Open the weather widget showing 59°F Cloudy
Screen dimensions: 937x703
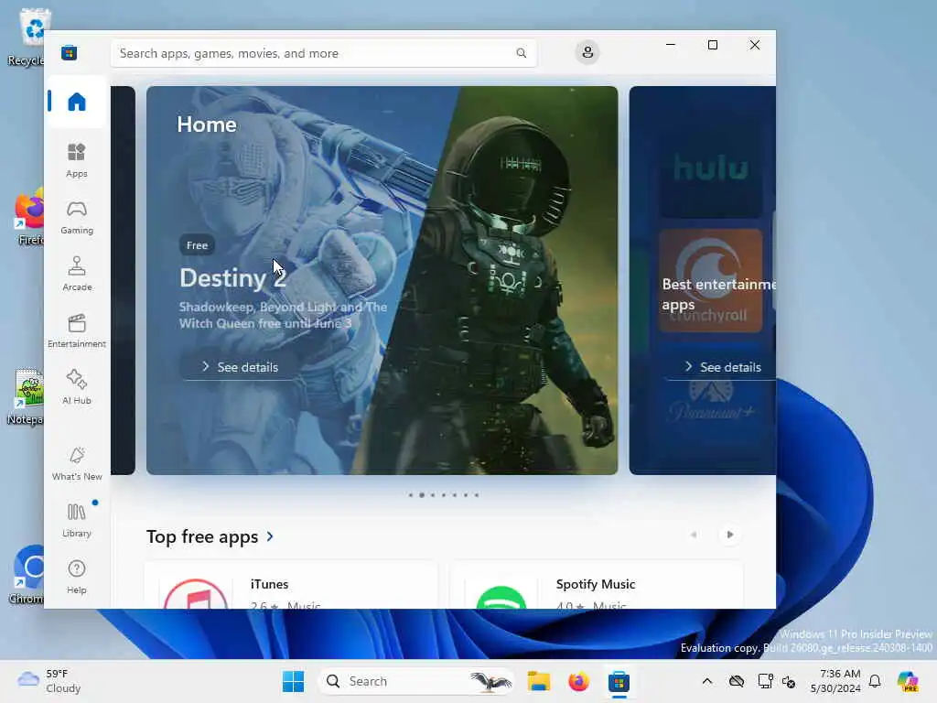tap(50, 681)
